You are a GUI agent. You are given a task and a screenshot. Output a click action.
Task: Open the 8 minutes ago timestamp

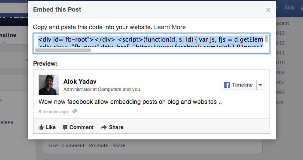(53, 112)
